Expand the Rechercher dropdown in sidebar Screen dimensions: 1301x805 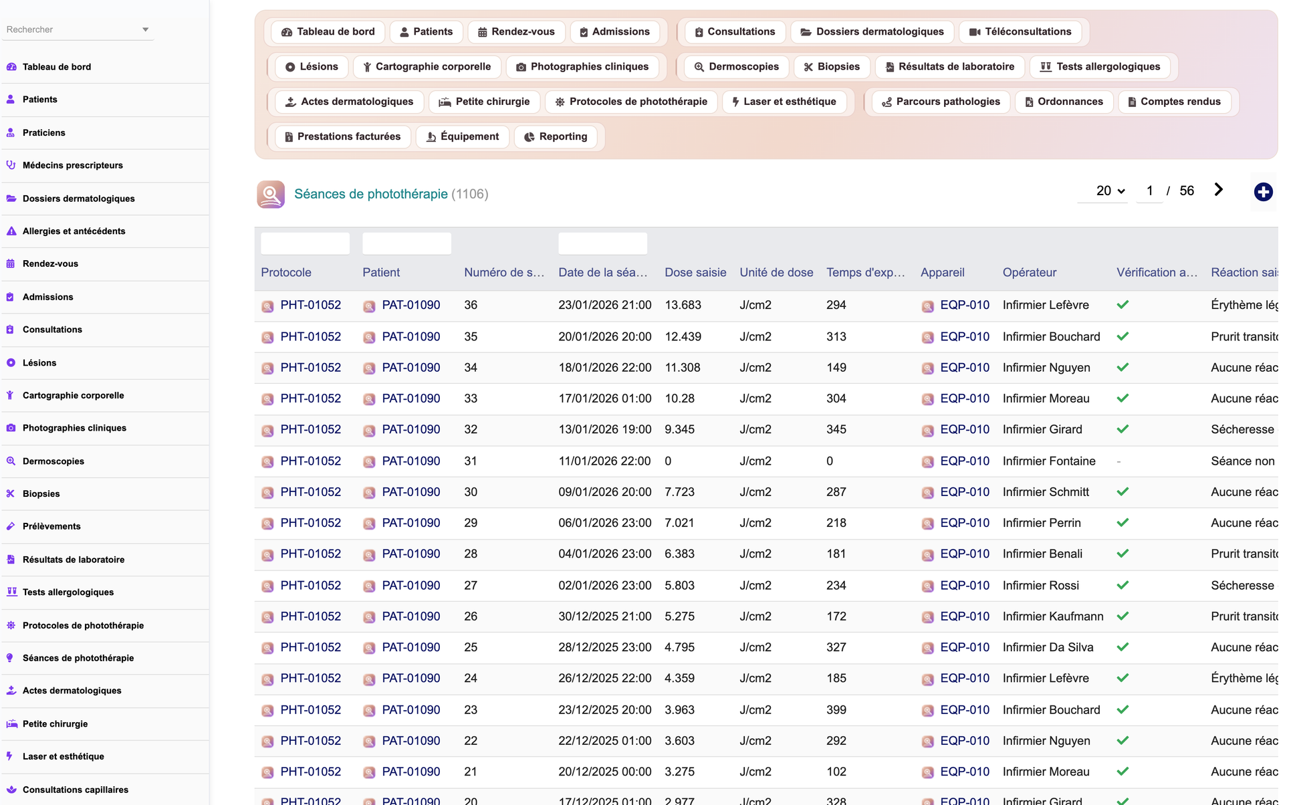click(145, 29)
